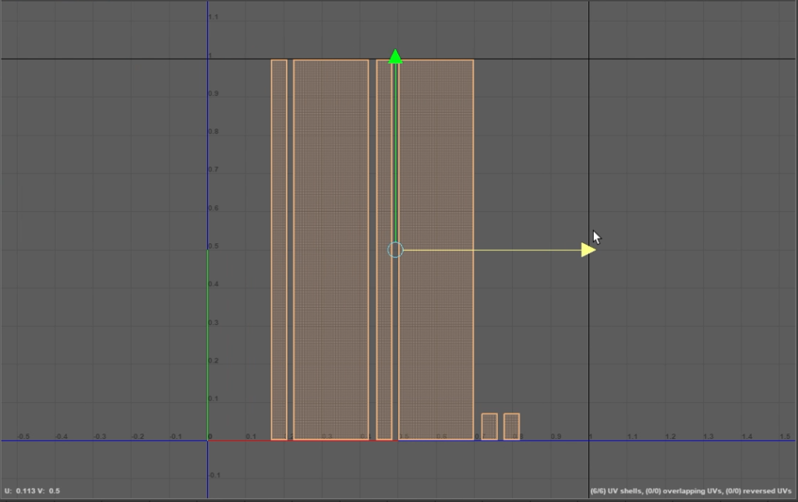The width and height of the screenshot is (798, 502).
Task: Click the 0.9 label on the U axis
Action: (x=556, y=437)
